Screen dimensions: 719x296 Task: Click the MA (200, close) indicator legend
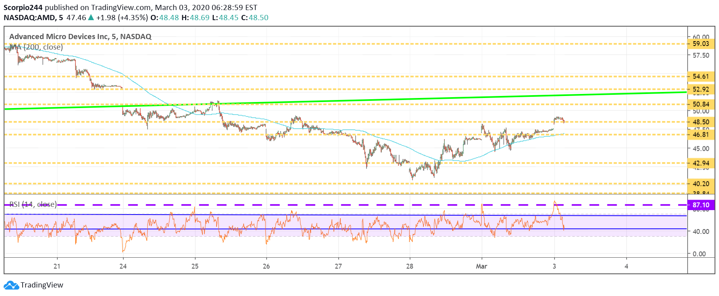[x=36, y=47]
